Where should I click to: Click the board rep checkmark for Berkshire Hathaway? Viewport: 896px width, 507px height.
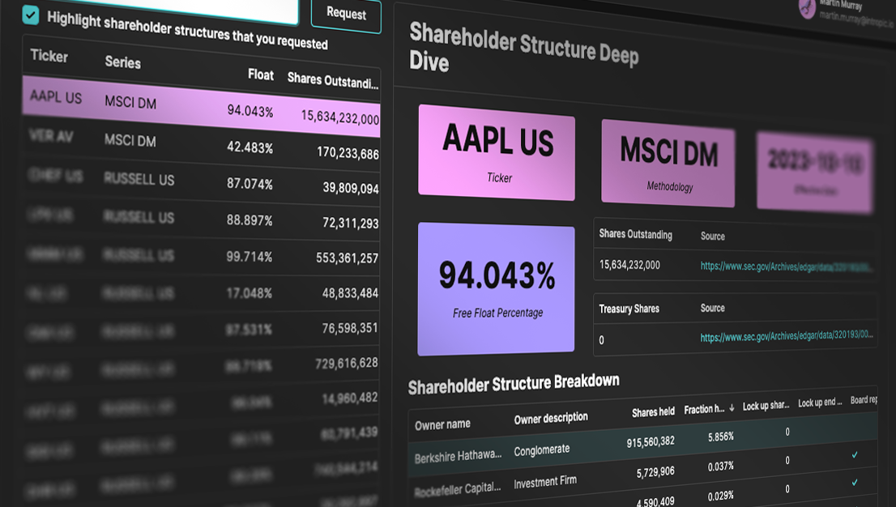click(855, 455)
